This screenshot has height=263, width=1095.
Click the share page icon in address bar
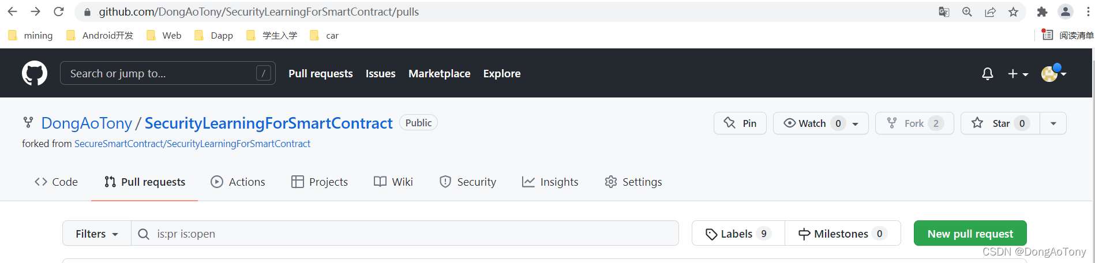[990, 12]
